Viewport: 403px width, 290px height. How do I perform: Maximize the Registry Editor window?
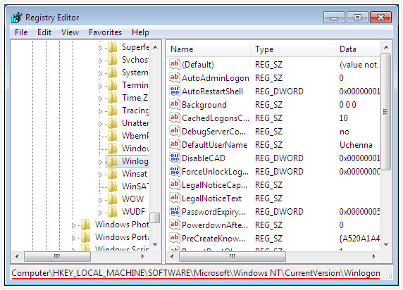coord(357,18)
